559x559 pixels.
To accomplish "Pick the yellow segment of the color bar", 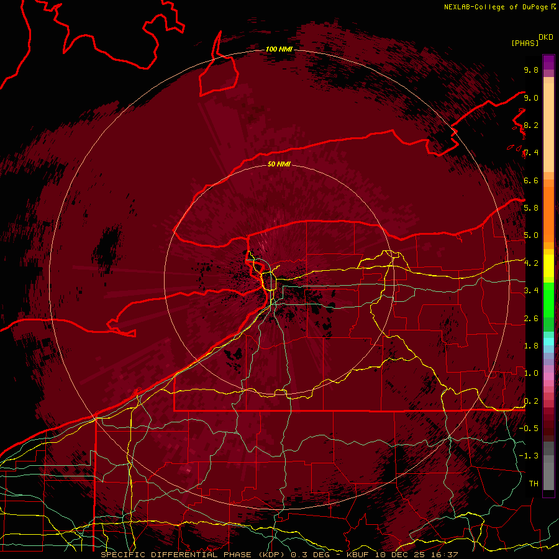I will point(548,266).
